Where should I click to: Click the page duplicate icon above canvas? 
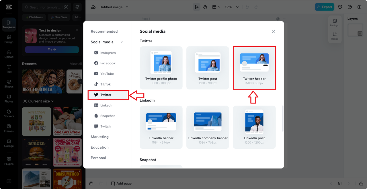tap(278, 19)
